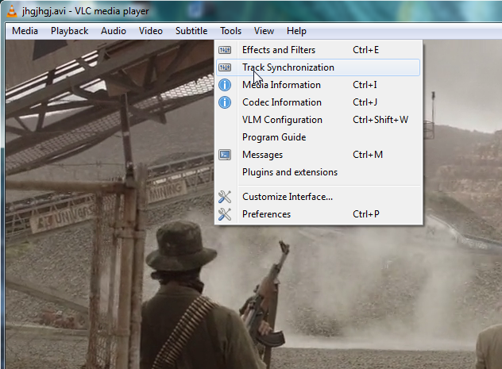Image resolution: width=502 pixels, height=369 pixels.
Task: Select Track Synchronization menu entry
Action: 319,67
